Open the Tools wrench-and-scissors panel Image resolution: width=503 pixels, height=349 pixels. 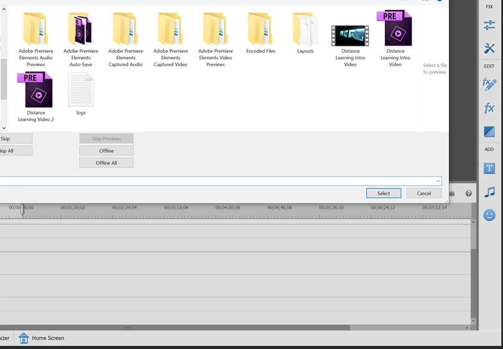(489, 49)
